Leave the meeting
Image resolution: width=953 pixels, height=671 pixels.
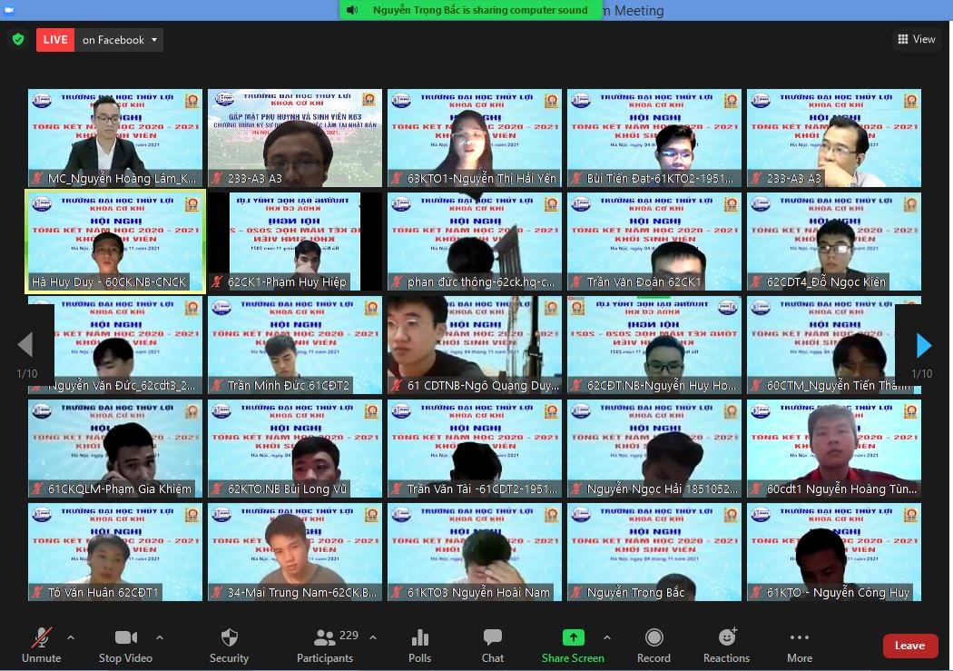pyautogui.click(x=909, y=646)
